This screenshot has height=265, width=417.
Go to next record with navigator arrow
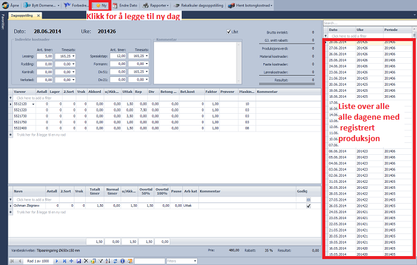pos(57,261)
